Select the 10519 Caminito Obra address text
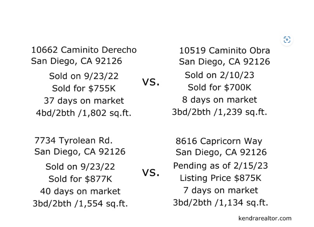The width and height of the screenshot is (314, 227). (224, 50)
